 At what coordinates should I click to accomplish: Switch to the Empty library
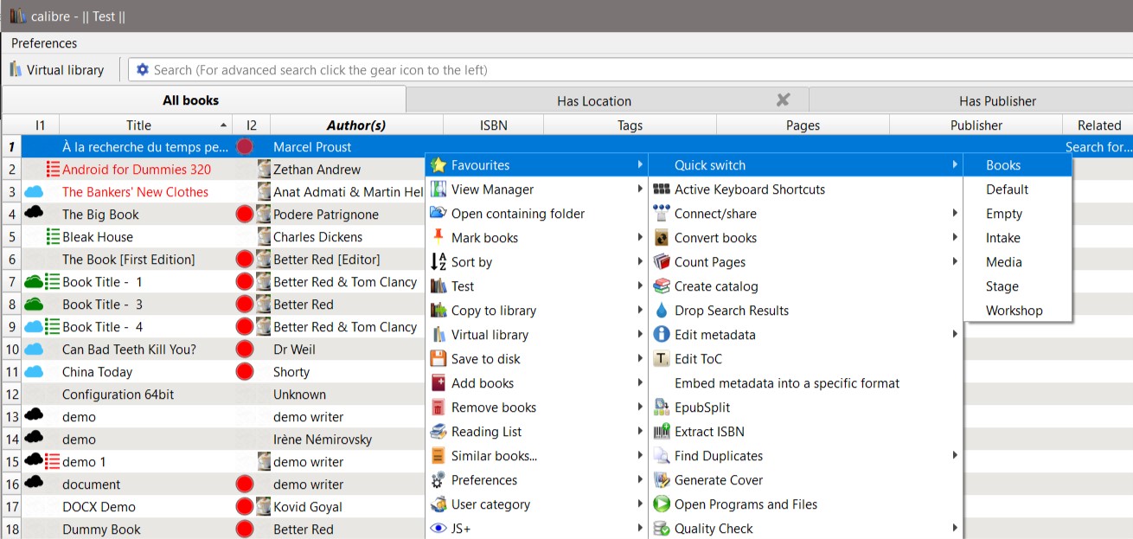1017,214
